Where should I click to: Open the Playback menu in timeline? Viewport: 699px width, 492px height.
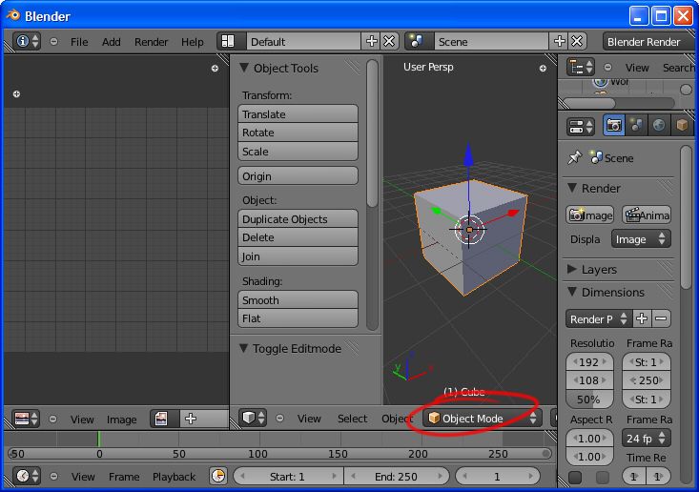coord(174,476)
